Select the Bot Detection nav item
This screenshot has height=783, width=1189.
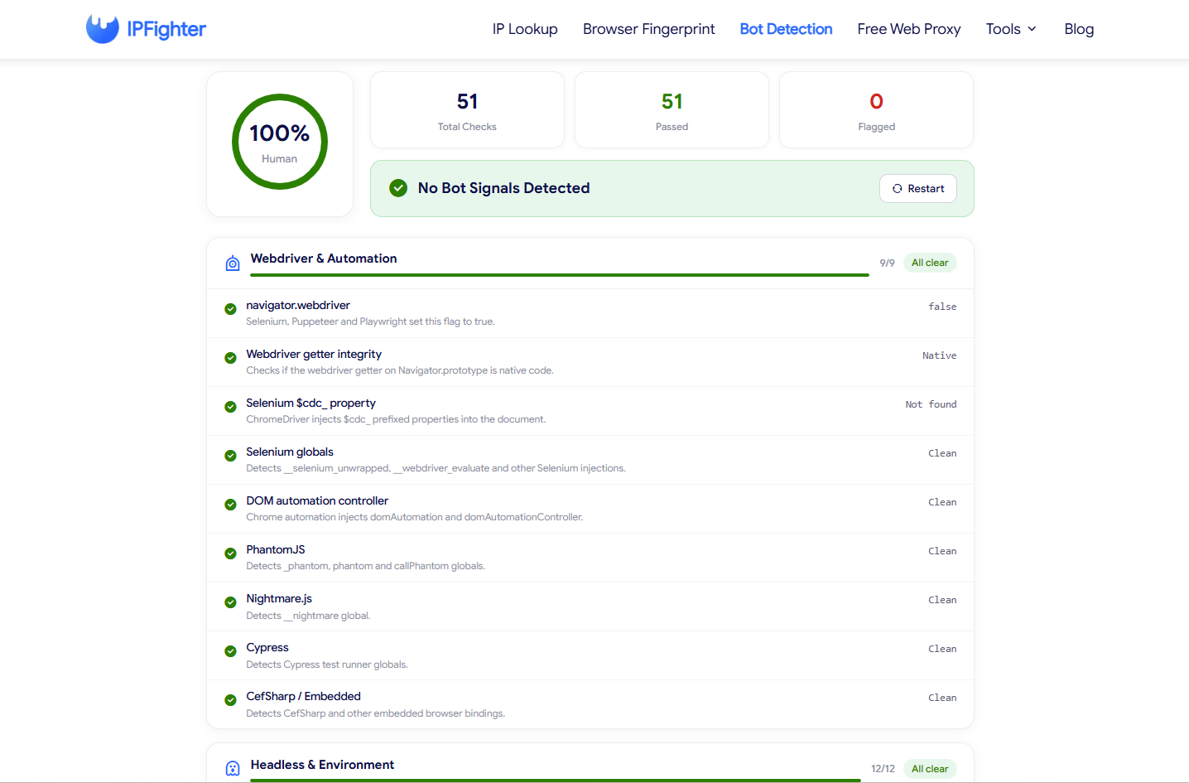[x=786, y=29]
